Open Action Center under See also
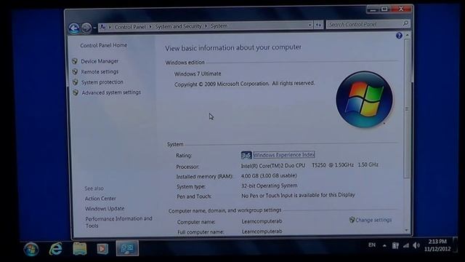Screen dimensions: 465x262 (x=100, y=199)
